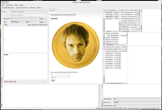
Task: Click the GavCoin coin image
Action: [x=76, y=45]
